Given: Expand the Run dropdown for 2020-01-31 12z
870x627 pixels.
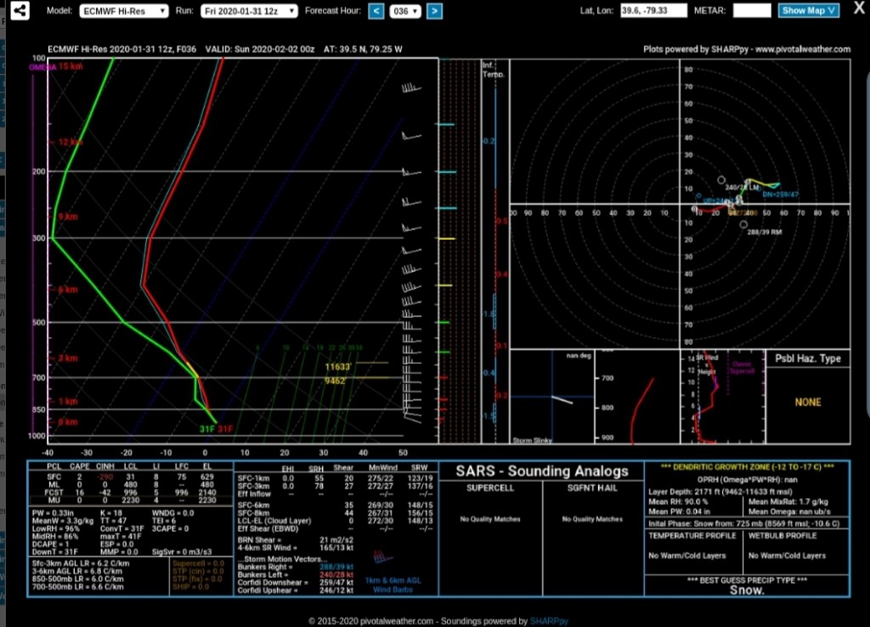Looking at the screenshot, I should click(x=250, y=11).
